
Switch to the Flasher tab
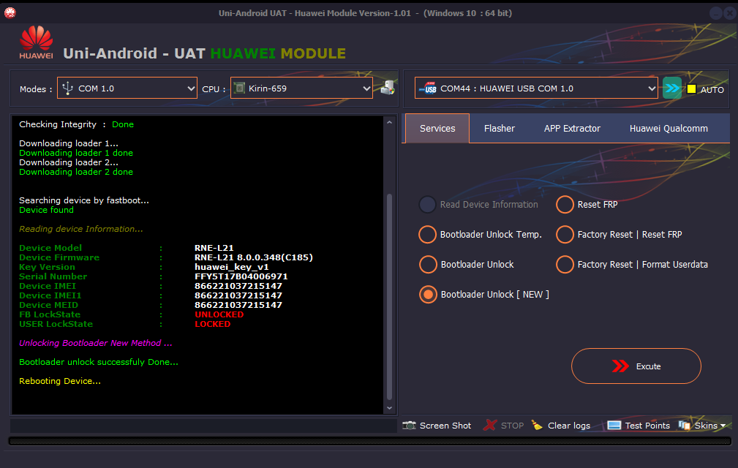click(500, 129)
